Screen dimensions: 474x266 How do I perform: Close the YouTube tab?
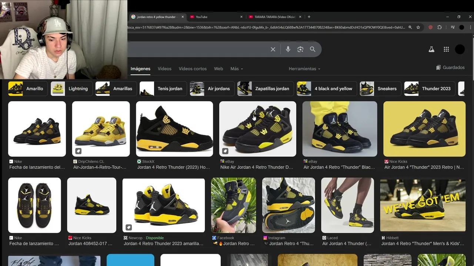click(x=241, y=17)
